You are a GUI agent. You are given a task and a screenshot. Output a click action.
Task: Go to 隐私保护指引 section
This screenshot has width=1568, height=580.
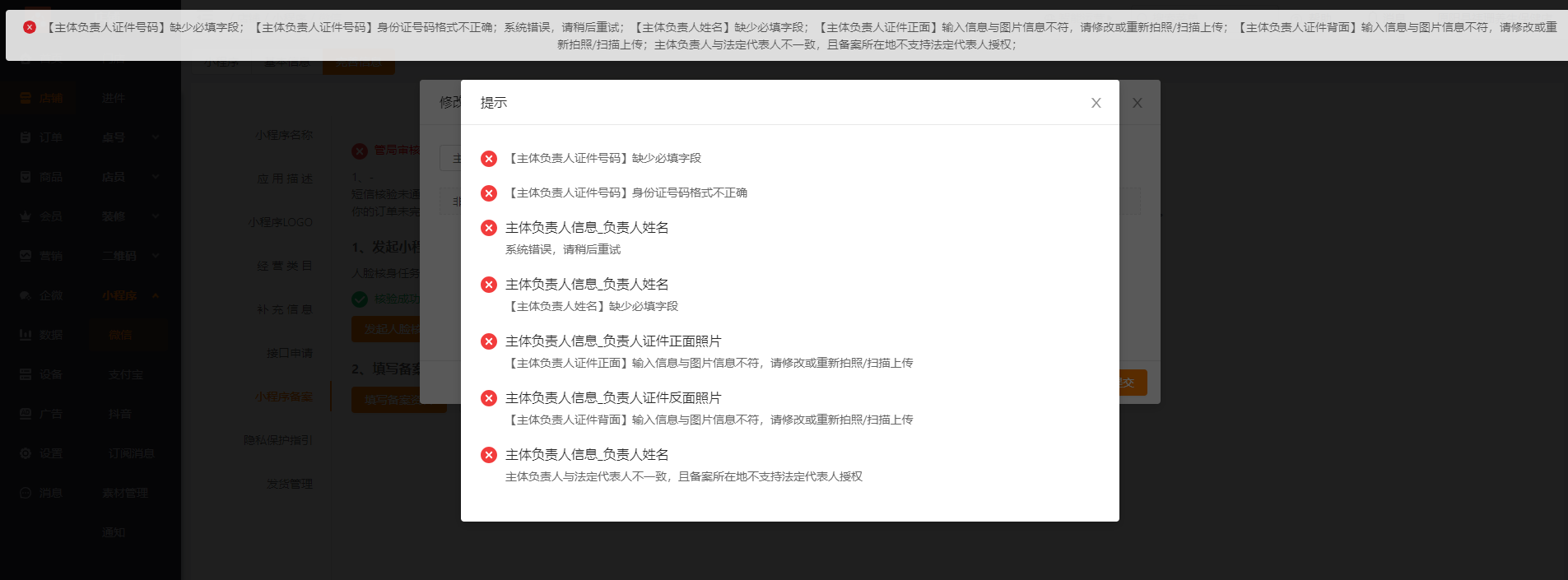pyautogui.click(x=278, y=440)
